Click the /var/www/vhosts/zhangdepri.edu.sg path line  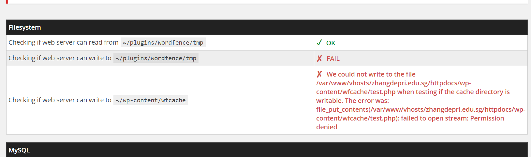pos(393,83)
